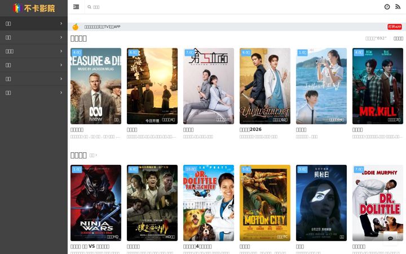Click the red 打开APP button
This screenshot has height=254, width=406.
(395, 27)
